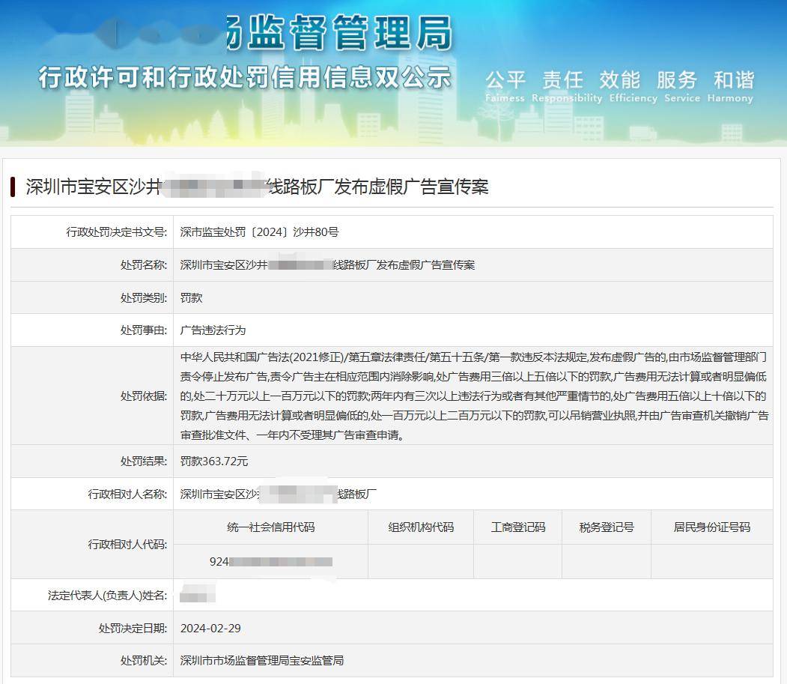
Task: Click the 公平 Fairness slogan text
Action: coord(505,86)
